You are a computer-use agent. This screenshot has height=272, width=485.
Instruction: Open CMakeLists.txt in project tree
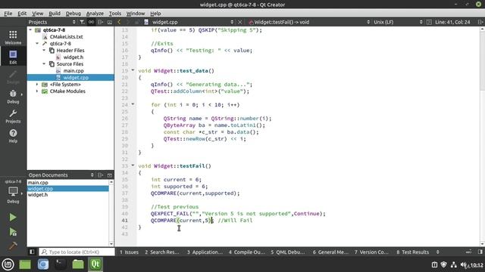click(66, 37)
